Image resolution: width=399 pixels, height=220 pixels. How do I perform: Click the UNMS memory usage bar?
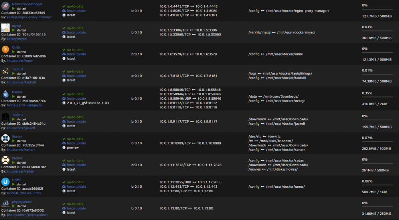377,185
